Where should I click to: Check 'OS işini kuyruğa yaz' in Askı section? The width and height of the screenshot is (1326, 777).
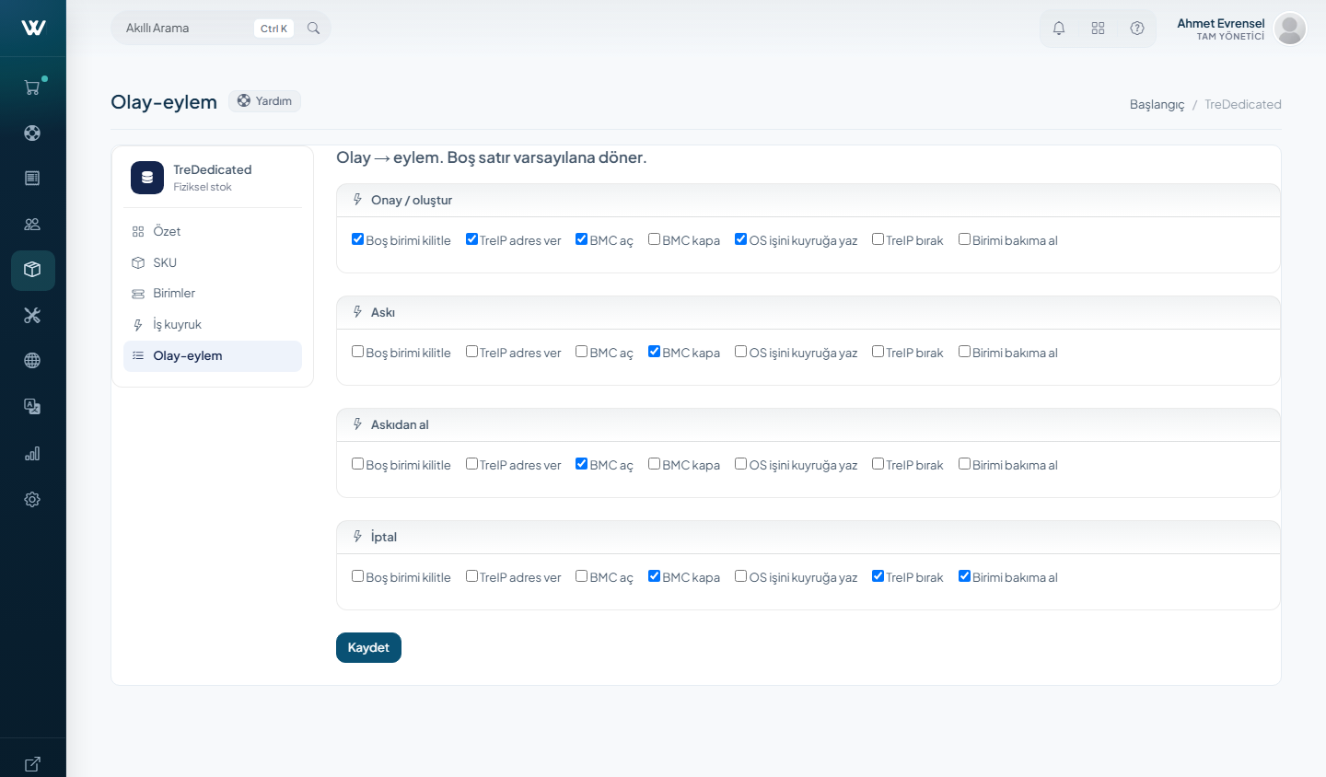[x=740, y=352]
